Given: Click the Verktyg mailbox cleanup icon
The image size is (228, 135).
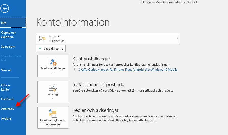Looking at the screenshot, I should click(x=53, y=88).
